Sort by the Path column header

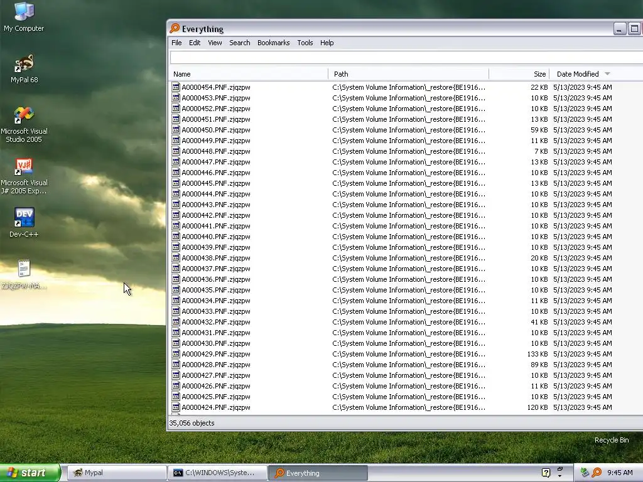pos(408,74)
